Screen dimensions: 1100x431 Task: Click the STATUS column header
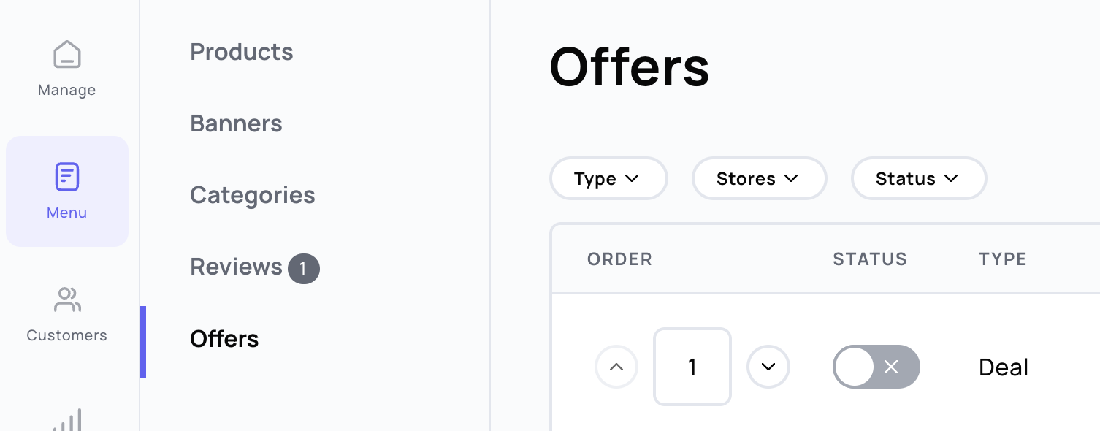(870, 259)
